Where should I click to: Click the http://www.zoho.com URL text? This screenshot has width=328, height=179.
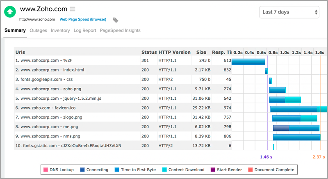pos(37,19)
